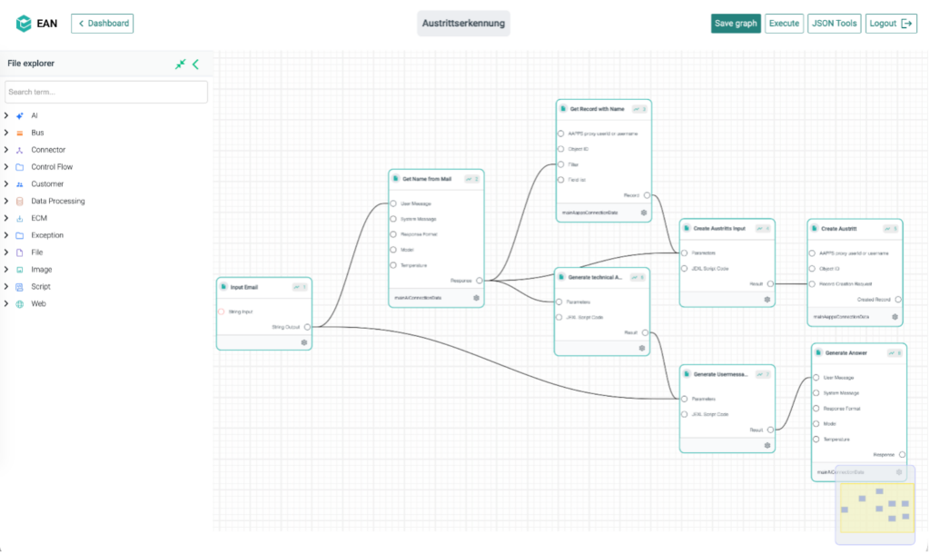
Task: Click the ECM download icon
Action: coord(20,218)
